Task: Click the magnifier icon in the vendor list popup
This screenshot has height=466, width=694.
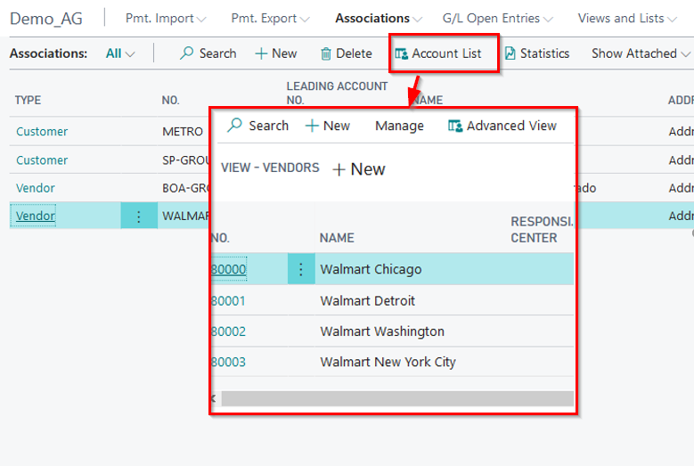Action: pyautogui.click(x=234, y=126)
